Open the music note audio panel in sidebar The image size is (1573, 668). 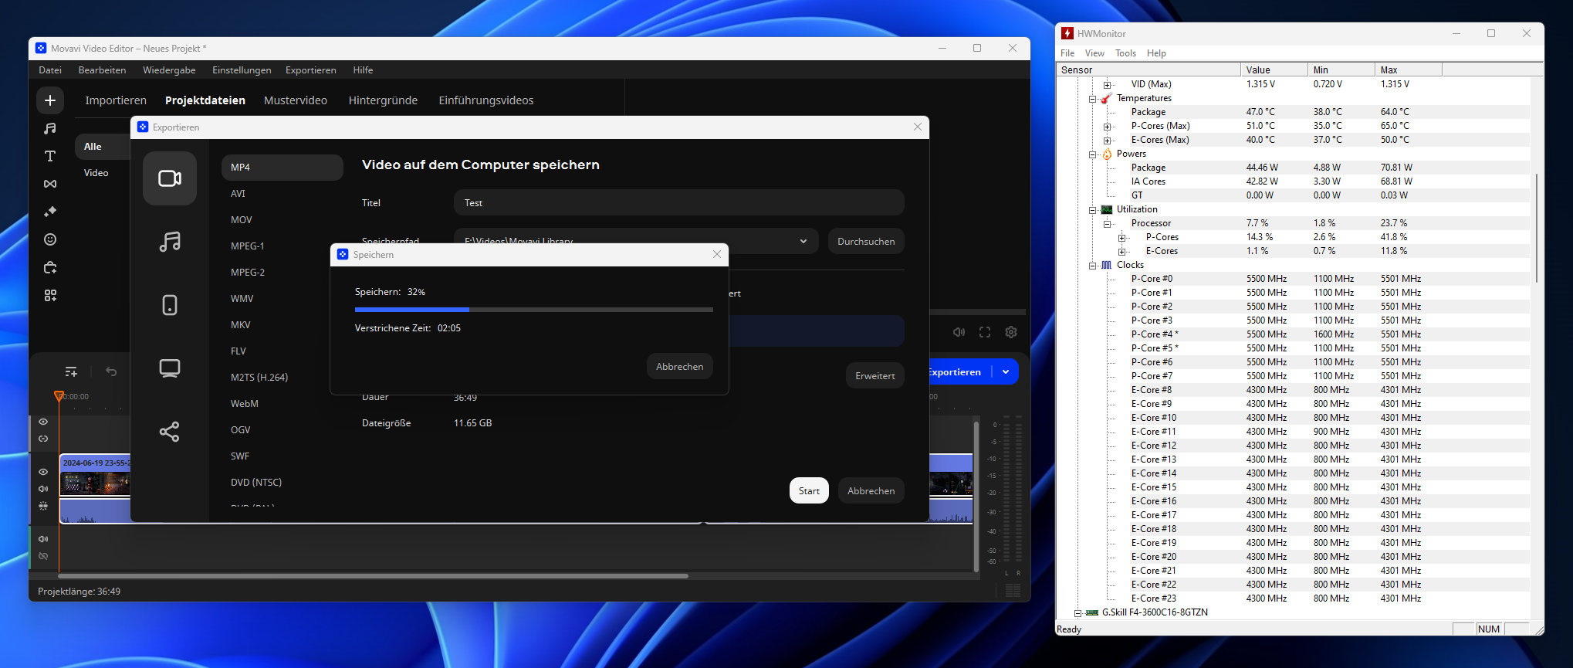[50, 128]
